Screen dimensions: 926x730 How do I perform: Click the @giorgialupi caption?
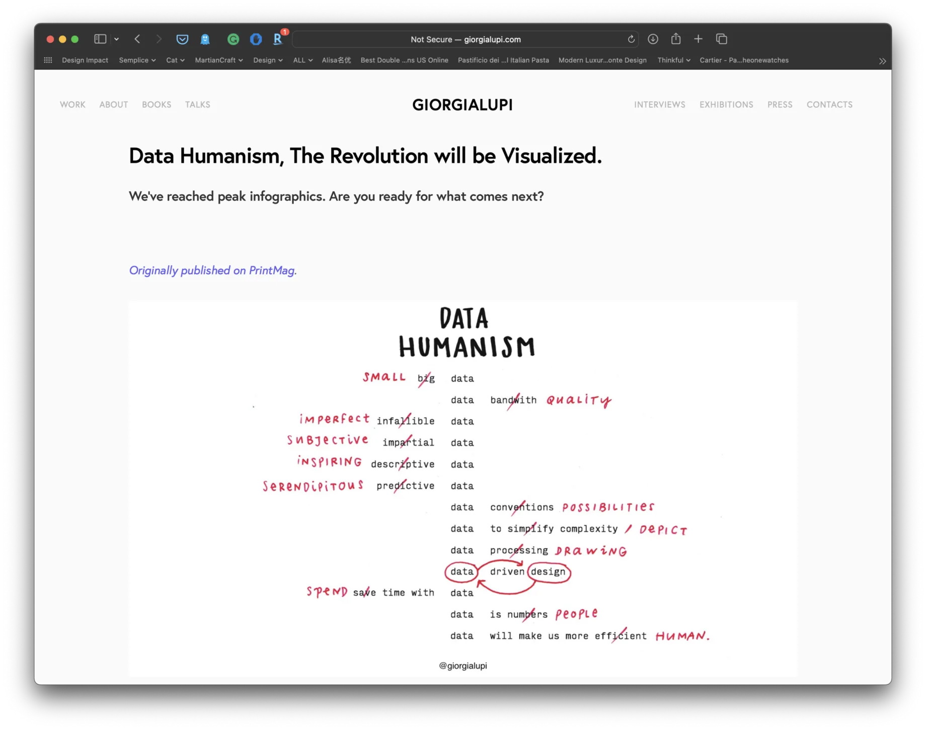coord(462,666)
